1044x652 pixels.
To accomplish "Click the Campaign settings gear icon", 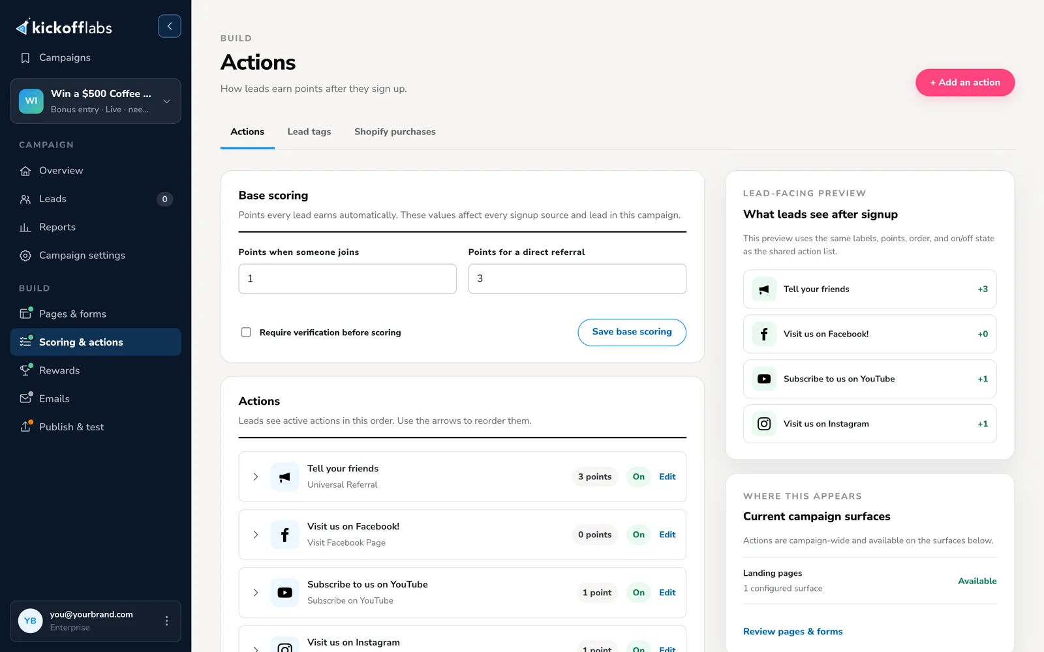I will [25, 256].
